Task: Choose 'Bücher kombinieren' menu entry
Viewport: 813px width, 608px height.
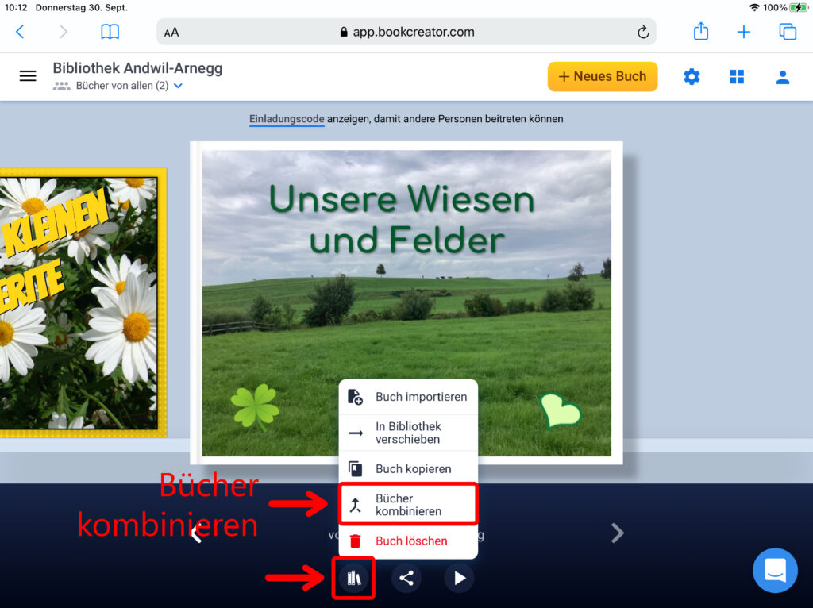Action: (408, 505)
